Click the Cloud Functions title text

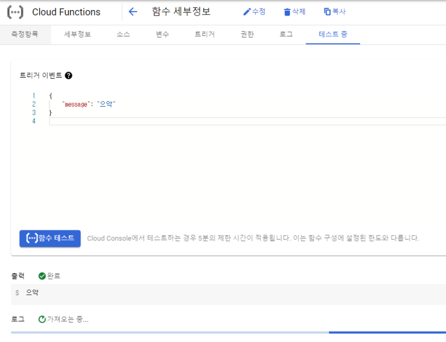tap(66, 12)
